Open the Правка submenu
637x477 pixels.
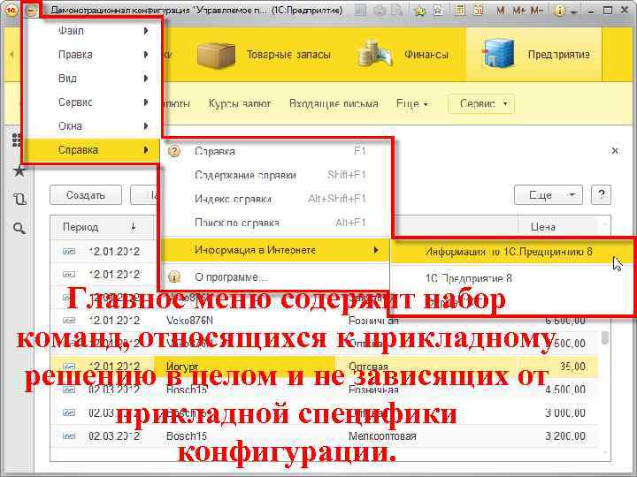tap(91, 55)
